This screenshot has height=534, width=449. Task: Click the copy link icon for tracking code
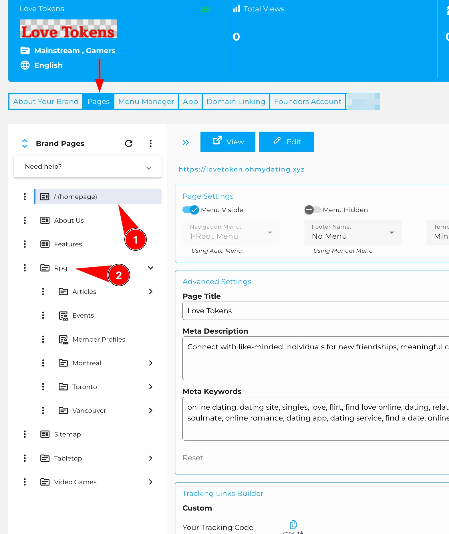click(293, 525)
